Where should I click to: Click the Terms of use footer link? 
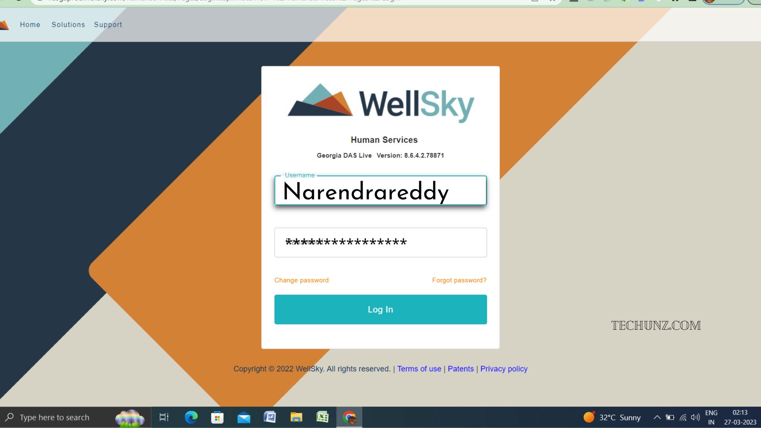pyautogui.click(x=419, y=369)
